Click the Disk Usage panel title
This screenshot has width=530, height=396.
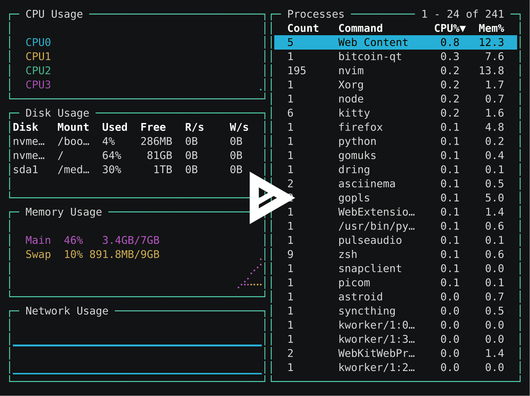pyautogui.click(x=57, y=113)
